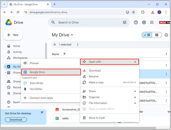Sort by the Name column header
Screen dimensions: 171x130
click(x=56, y=54)
